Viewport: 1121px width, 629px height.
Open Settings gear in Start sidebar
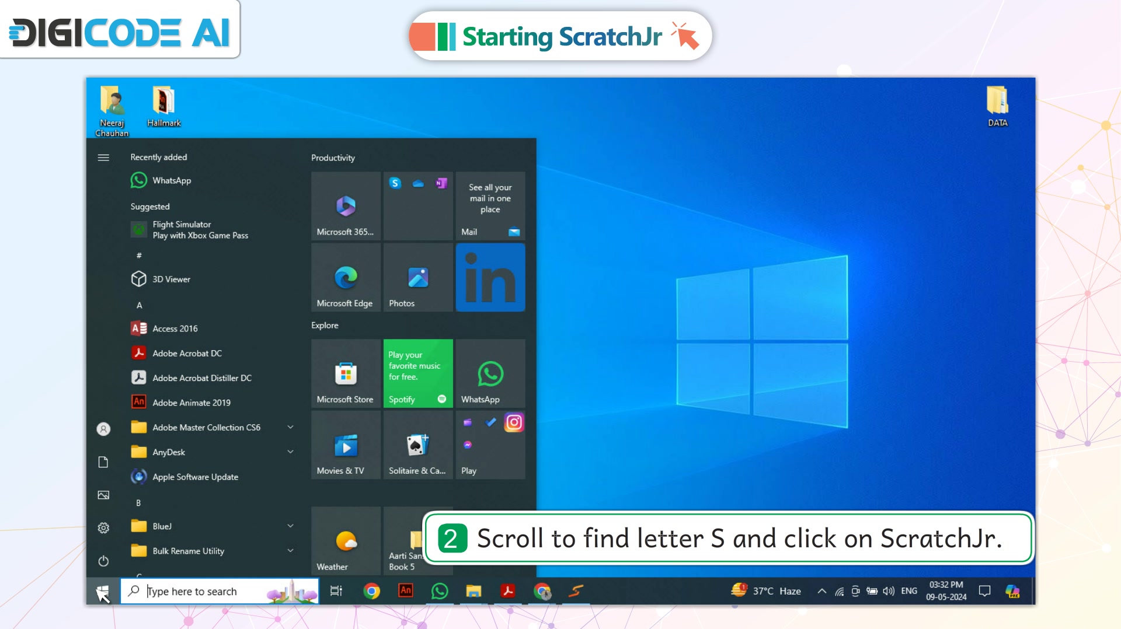103,528
